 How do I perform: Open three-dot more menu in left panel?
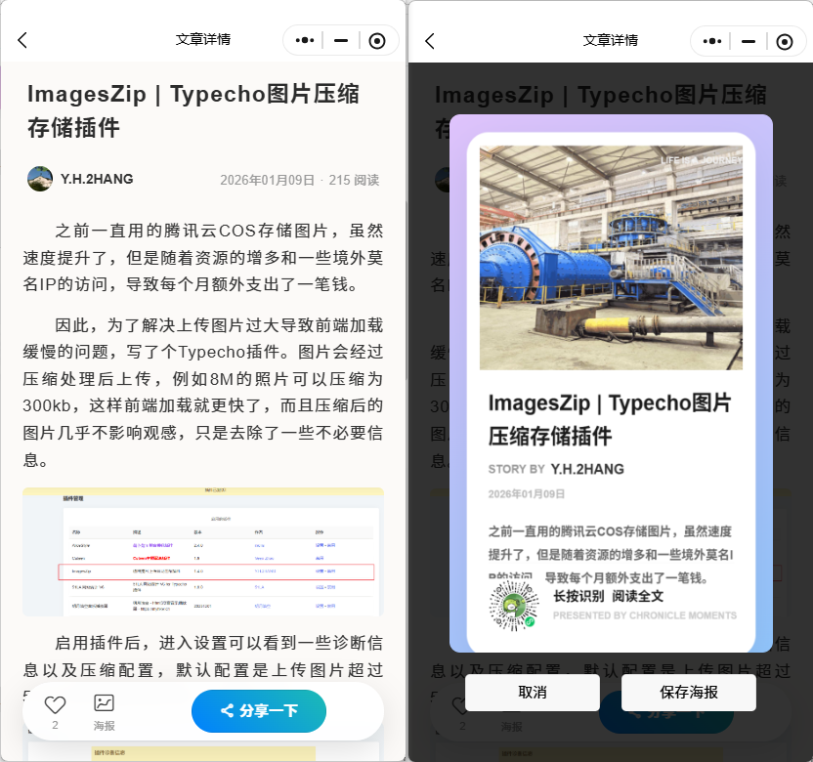304,40
